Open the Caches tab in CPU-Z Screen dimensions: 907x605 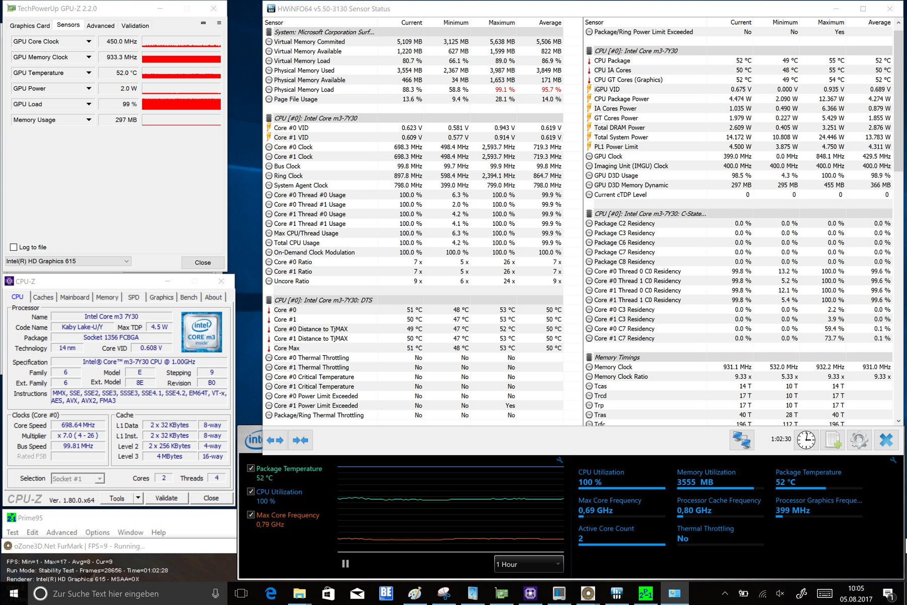[x=43, y=297]
